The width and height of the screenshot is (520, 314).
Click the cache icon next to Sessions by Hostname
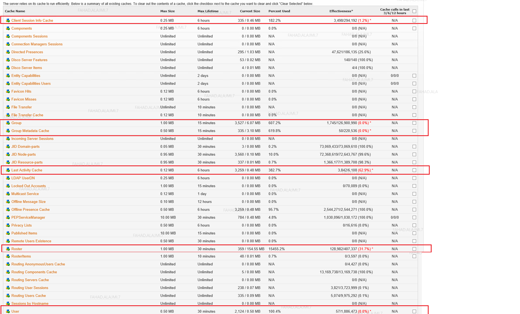(x=8, y=303)
